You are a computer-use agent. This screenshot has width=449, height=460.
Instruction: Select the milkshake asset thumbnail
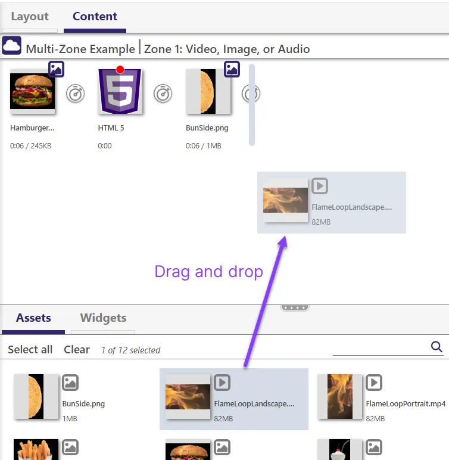(x=340, y=449)
